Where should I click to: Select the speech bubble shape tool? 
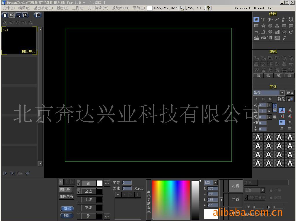point(291,26)
